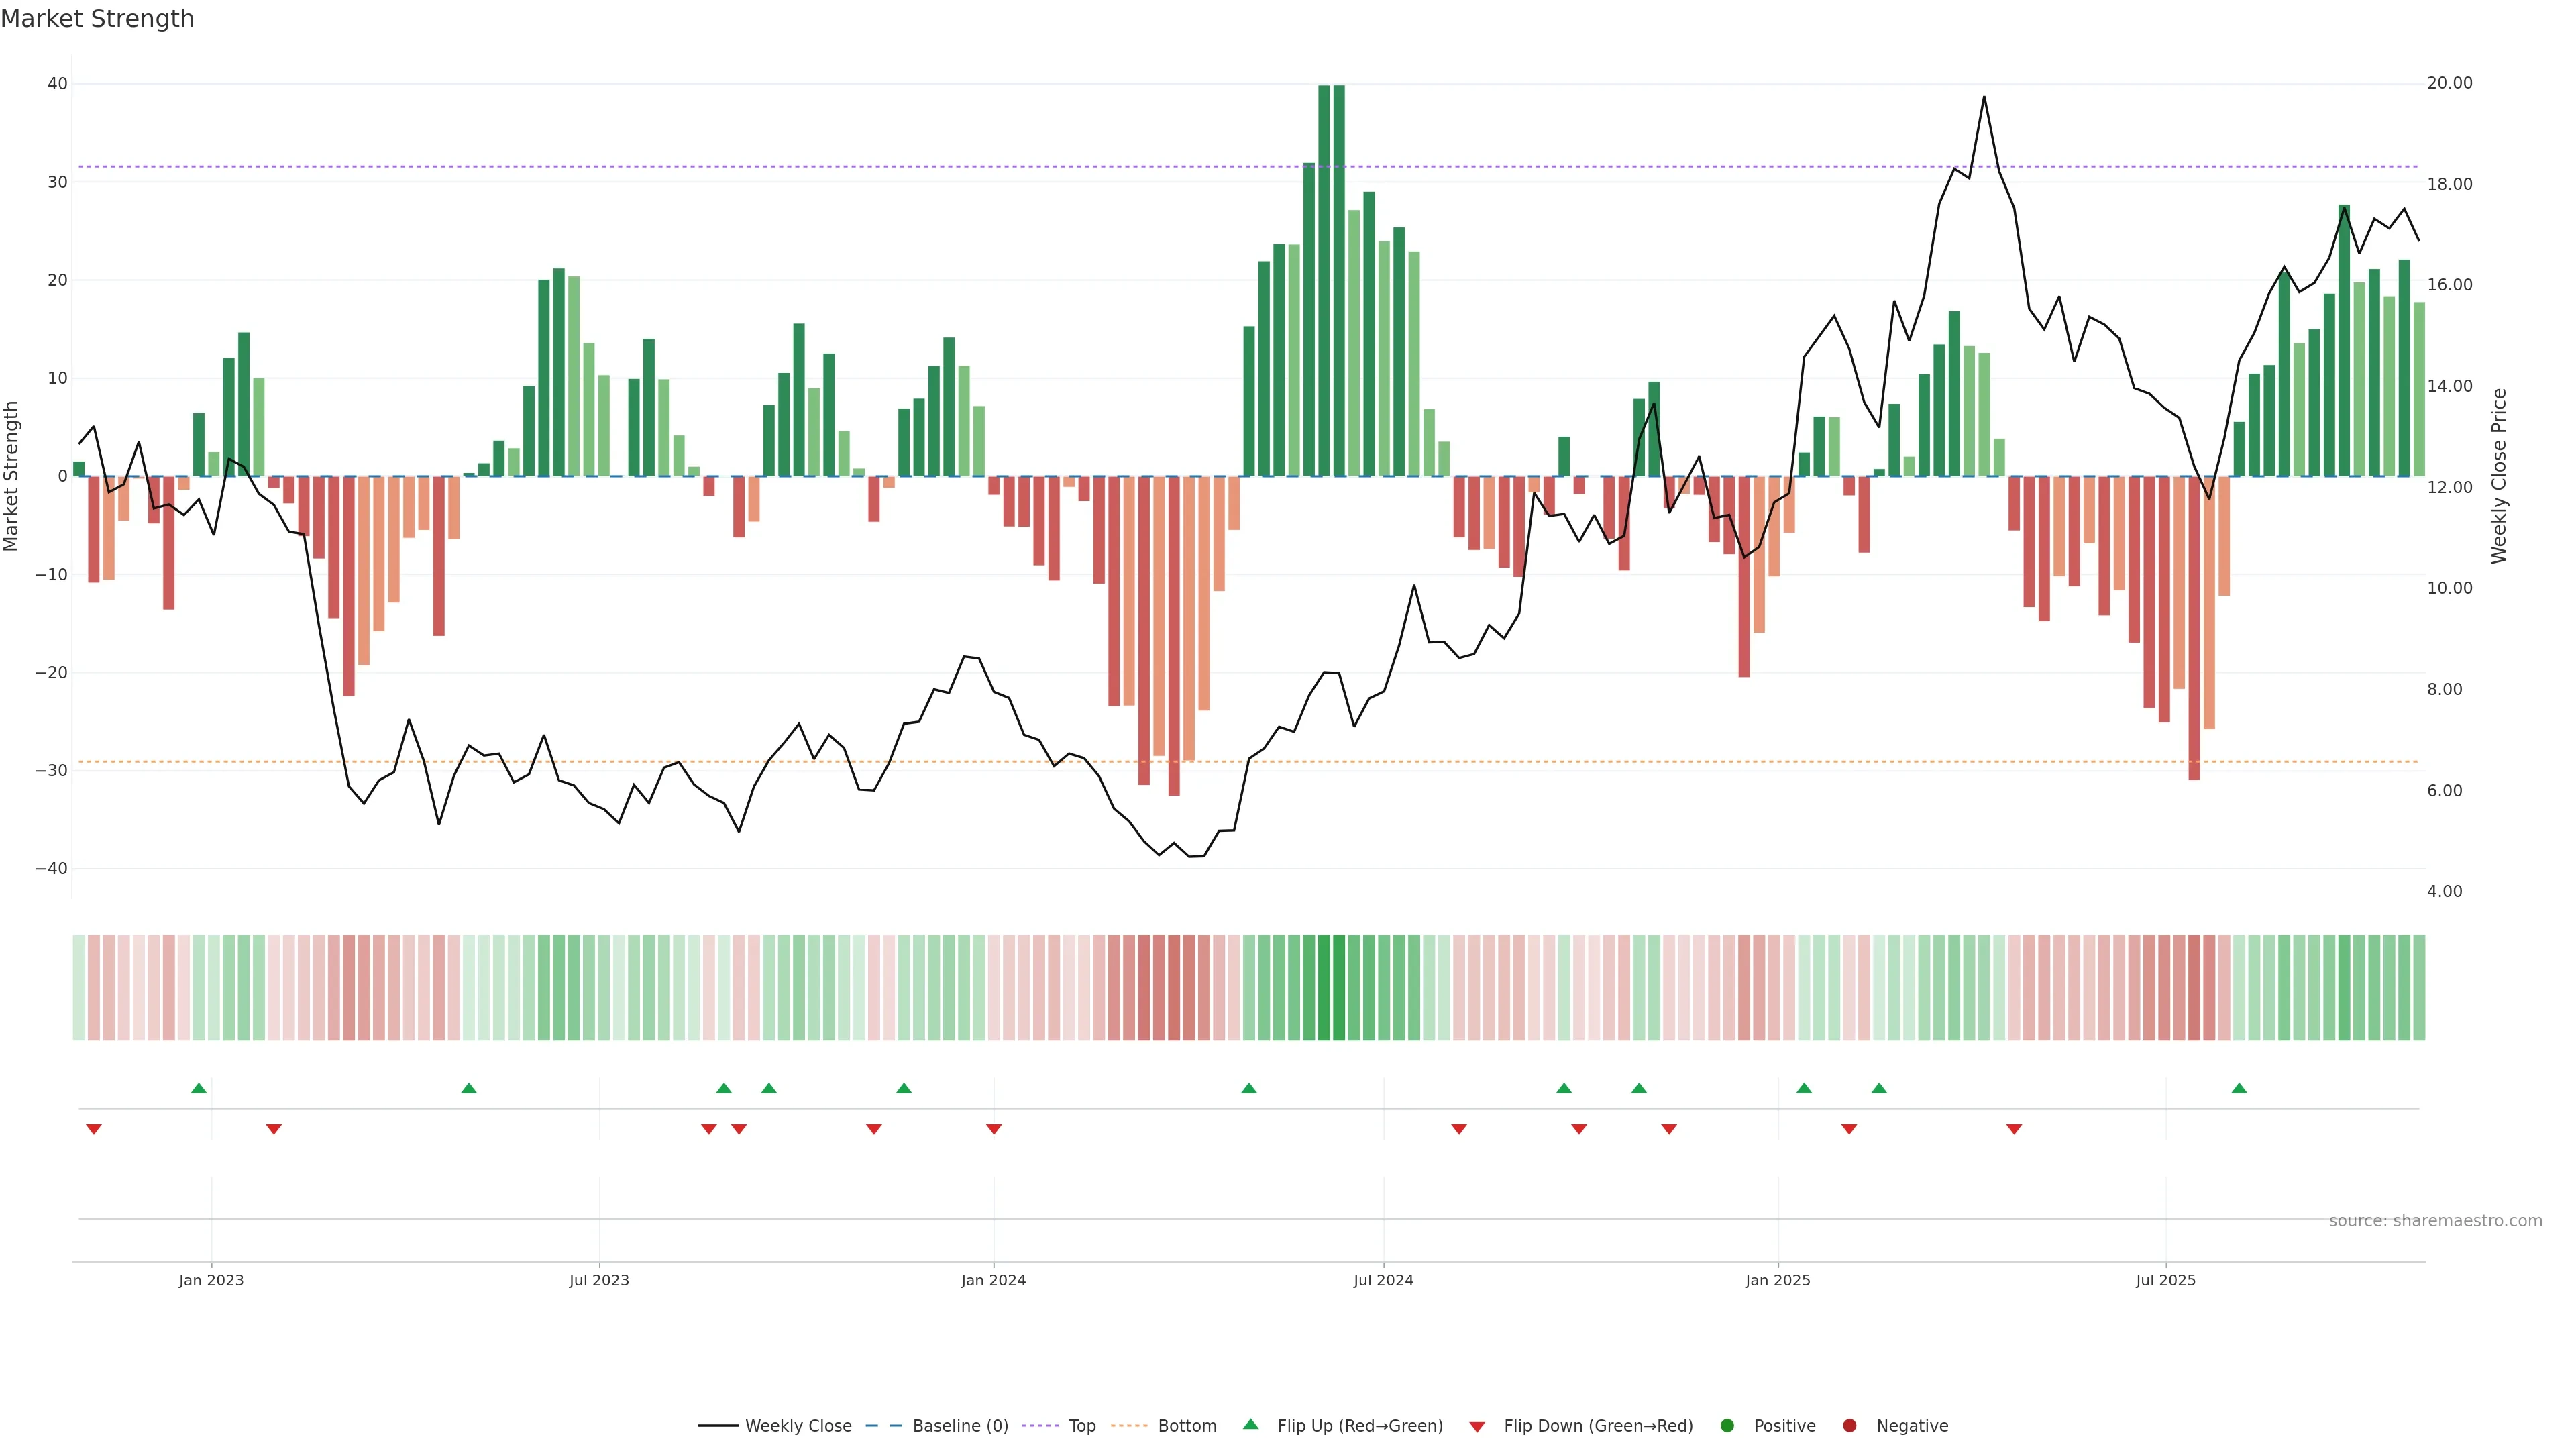Click the Weekly Close Price axis title

click(2499, 476)
